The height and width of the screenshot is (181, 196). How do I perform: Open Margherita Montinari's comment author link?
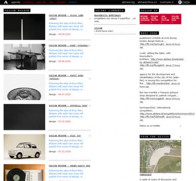[108, 15]
